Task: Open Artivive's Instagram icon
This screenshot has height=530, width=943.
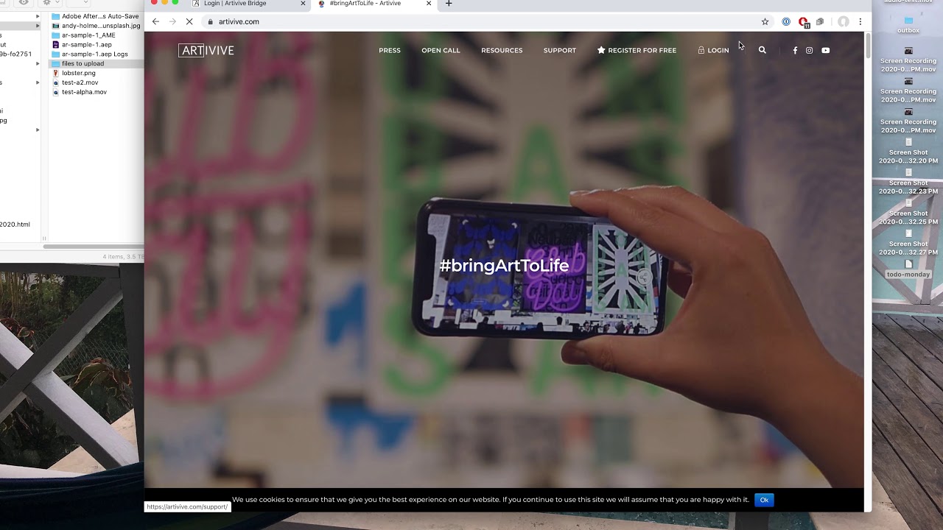Action: (x=809, y=50)
